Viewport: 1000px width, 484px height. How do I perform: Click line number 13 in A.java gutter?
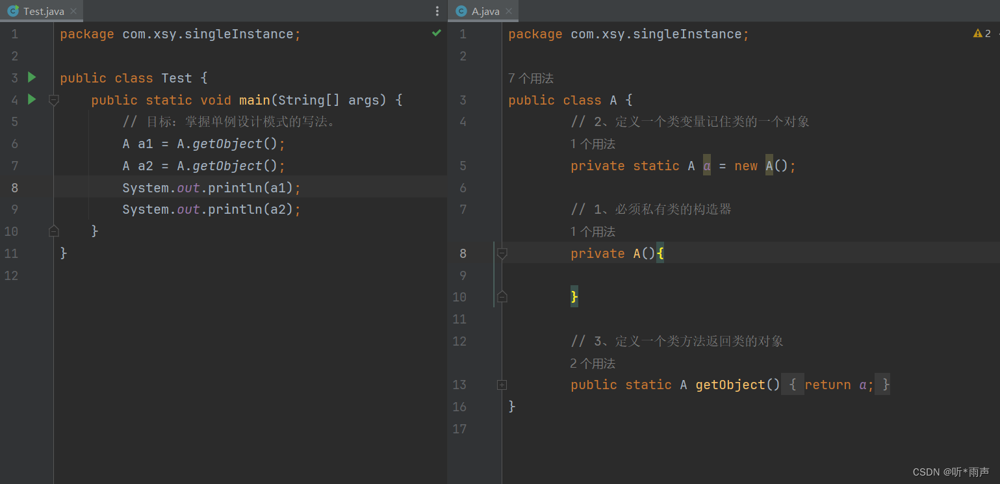pos(459,385)
